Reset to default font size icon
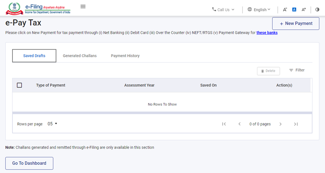Screen dimensions: 325x173 click(x=294, y=10)
